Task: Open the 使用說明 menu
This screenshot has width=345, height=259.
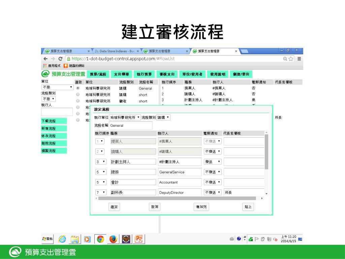Action: (x=218, y=74)
